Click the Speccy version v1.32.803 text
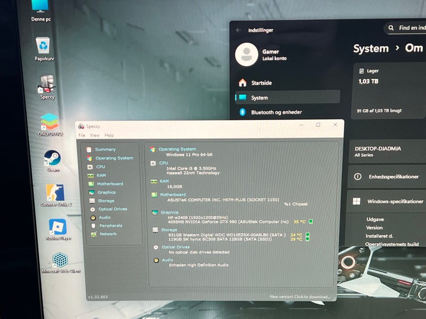426x319 pixels. 98,297
